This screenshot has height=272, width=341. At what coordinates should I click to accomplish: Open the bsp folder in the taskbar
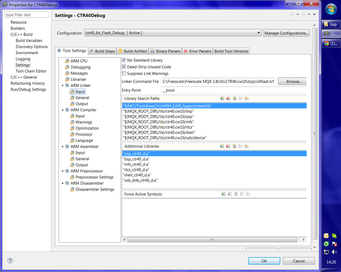coord(331,24)
